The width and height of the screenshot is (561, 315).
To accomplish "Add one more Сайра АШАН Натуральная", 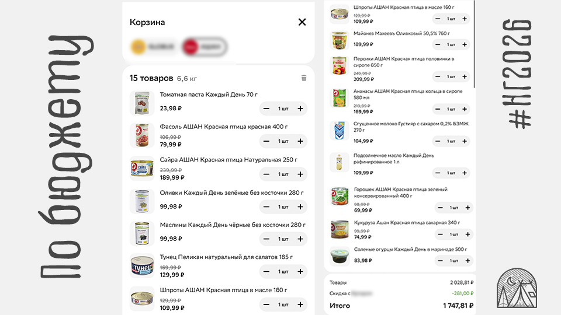I will click(300, 174).
